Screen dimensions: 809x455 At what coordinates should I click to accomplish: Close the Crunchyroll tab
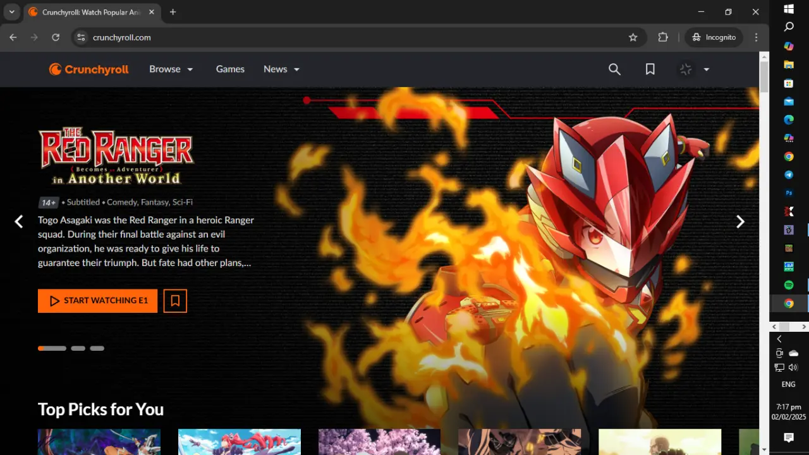tap(152, 12)
